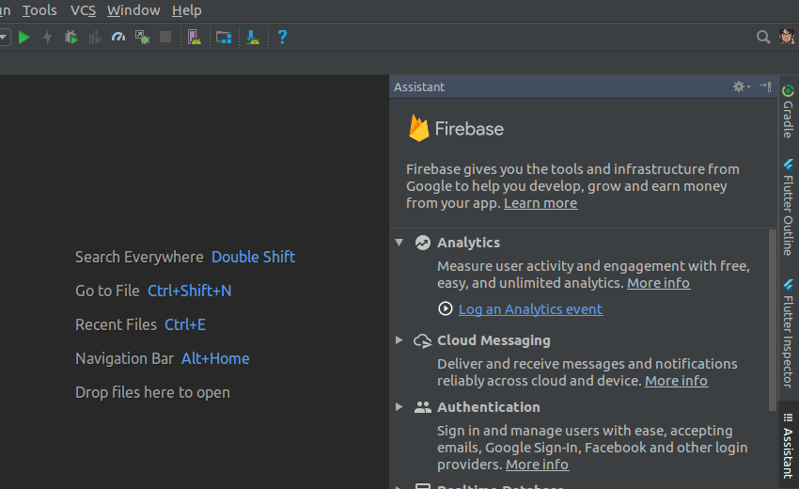Click the Analytics heading

[468, 243]
